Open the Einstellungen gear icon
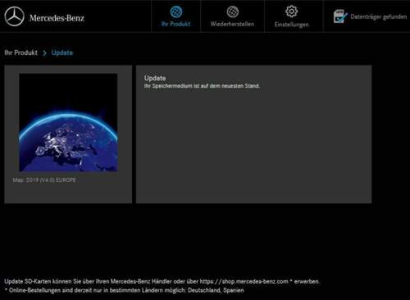Screen dimensions: 410x300 tap(291, 11)
